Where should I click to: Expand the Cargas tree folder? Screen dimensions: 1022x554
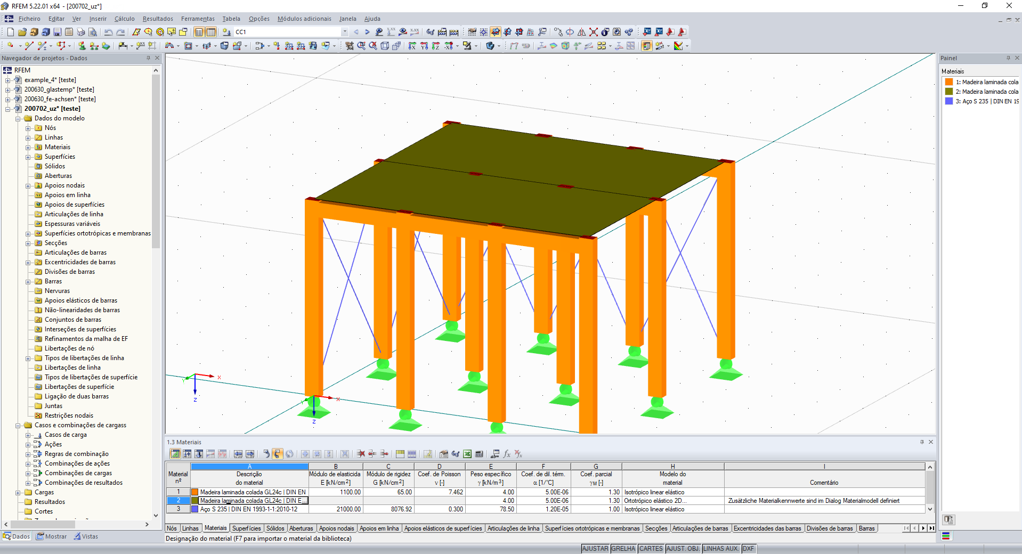coord(18,492)
